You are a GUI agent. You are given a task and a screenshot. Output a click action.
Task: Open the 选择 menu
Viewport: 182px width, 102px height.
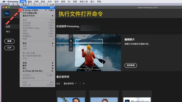pos(56,1)
